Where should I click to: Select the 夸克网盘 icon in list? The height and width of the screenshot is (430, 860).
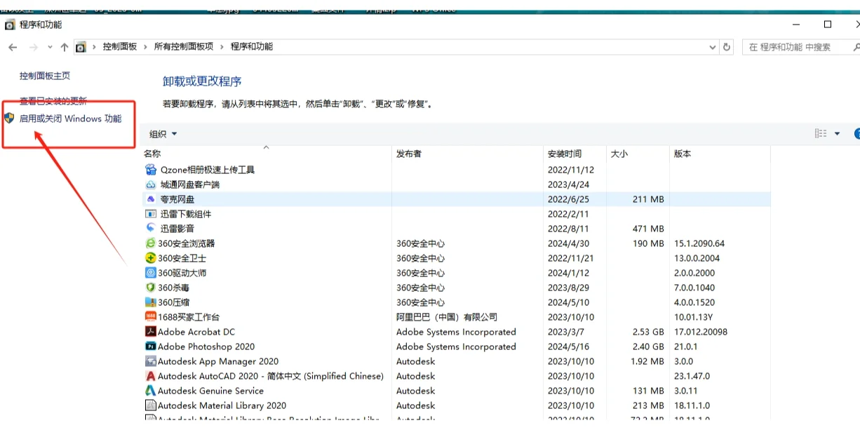(x=151, y=199)
